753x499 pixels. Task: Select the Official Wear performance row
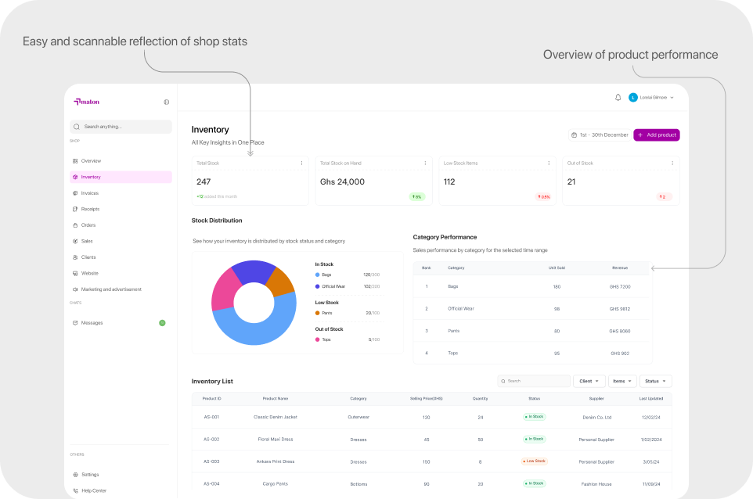pyautogui.click(x=532, y=308)
